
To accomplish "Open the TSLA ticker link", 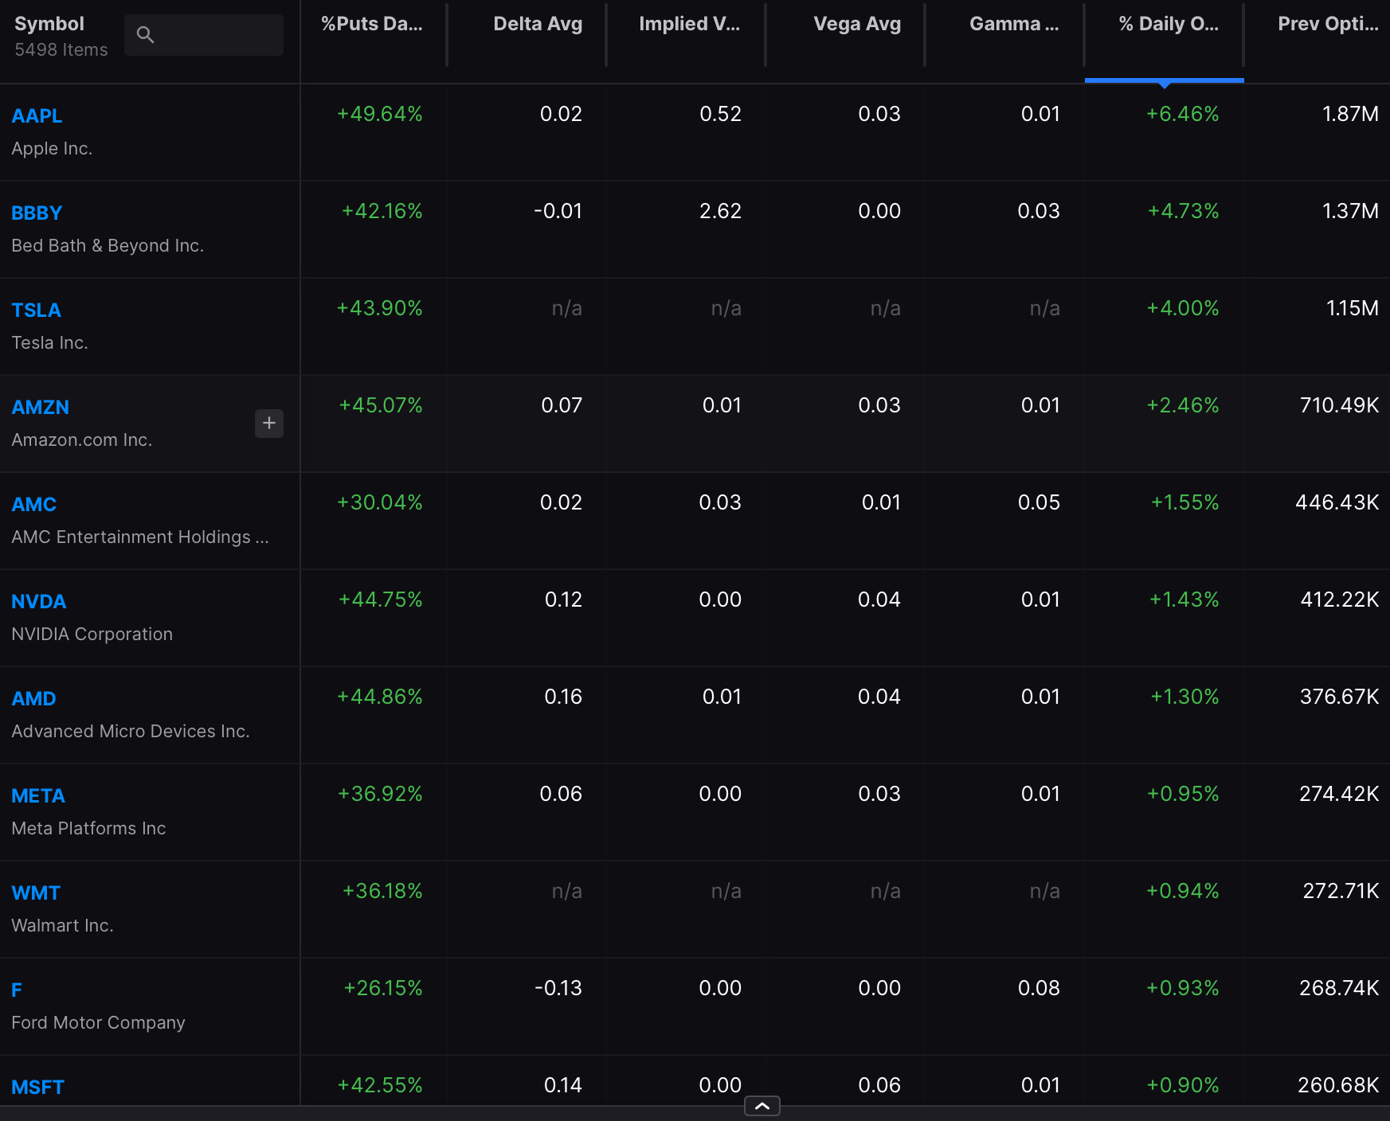I will click(36, 310).
